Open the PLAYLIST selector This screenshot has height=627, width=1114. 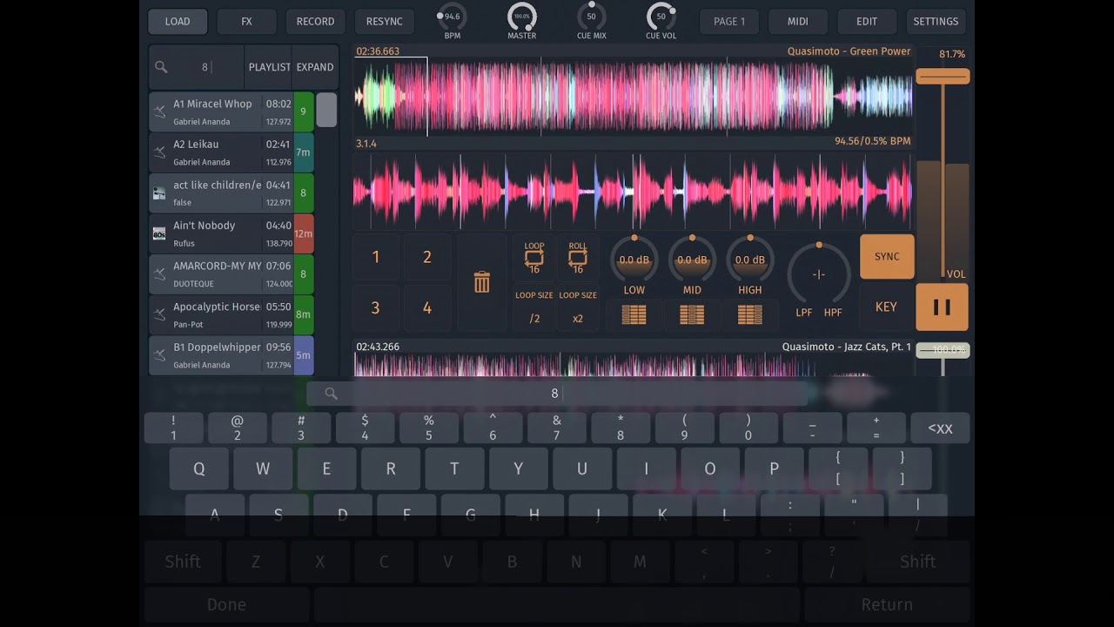pos(270,67)
